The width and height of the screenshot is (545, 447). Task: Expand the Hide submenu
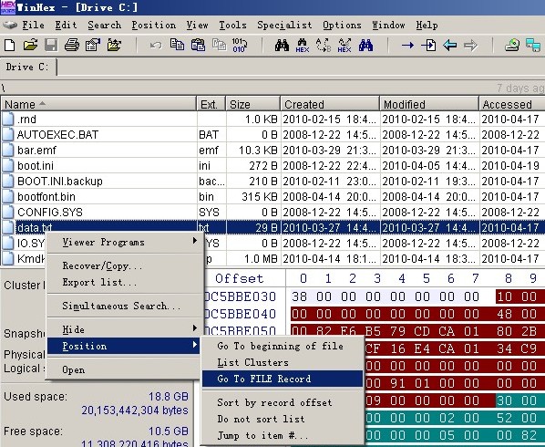pyautogui.click(x=125, y=329)
